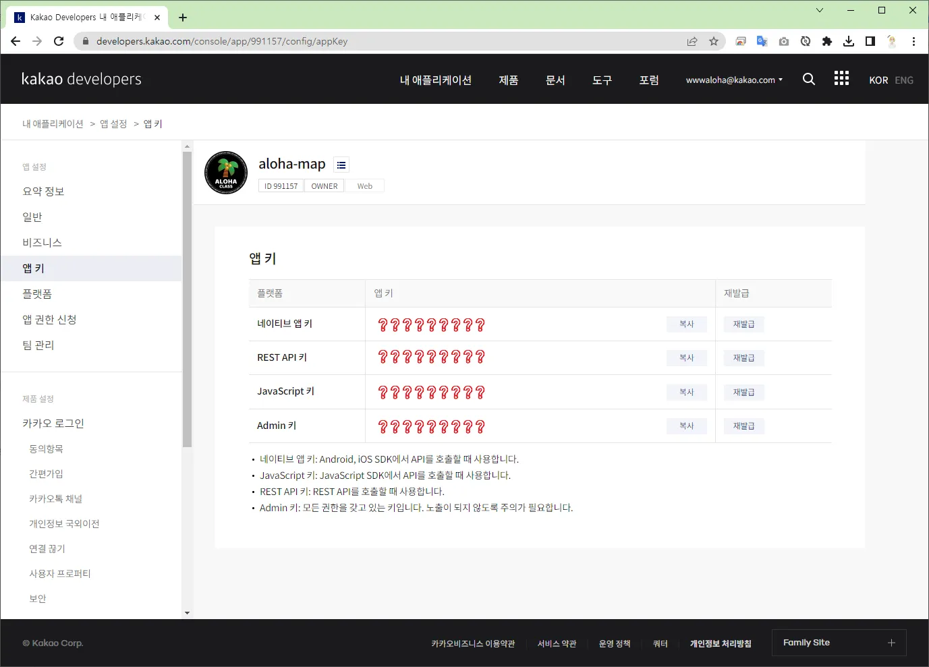Open the Google Translate extension icon
This screenshot has height=667, width=929.
pyautogui.click(x=762, y=41)
